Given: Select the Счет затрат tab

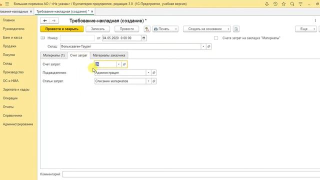Looking at the screenshot, I should (x=78, y=55).
